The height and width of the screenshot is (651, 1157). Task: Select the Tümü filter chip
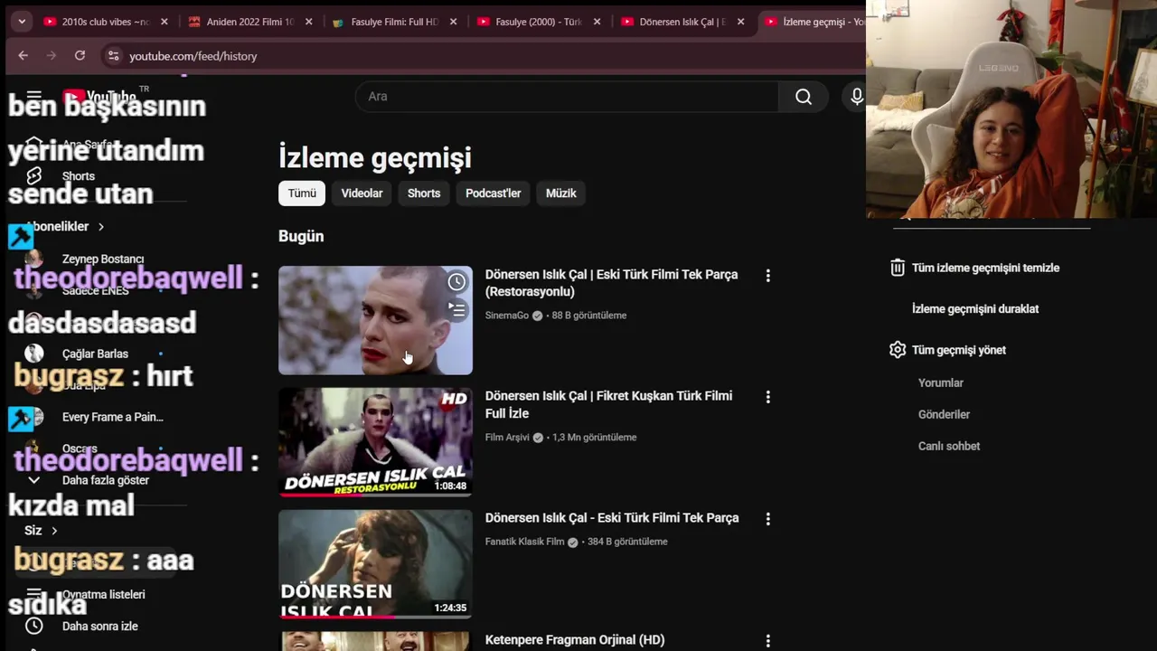pos(302,193)
